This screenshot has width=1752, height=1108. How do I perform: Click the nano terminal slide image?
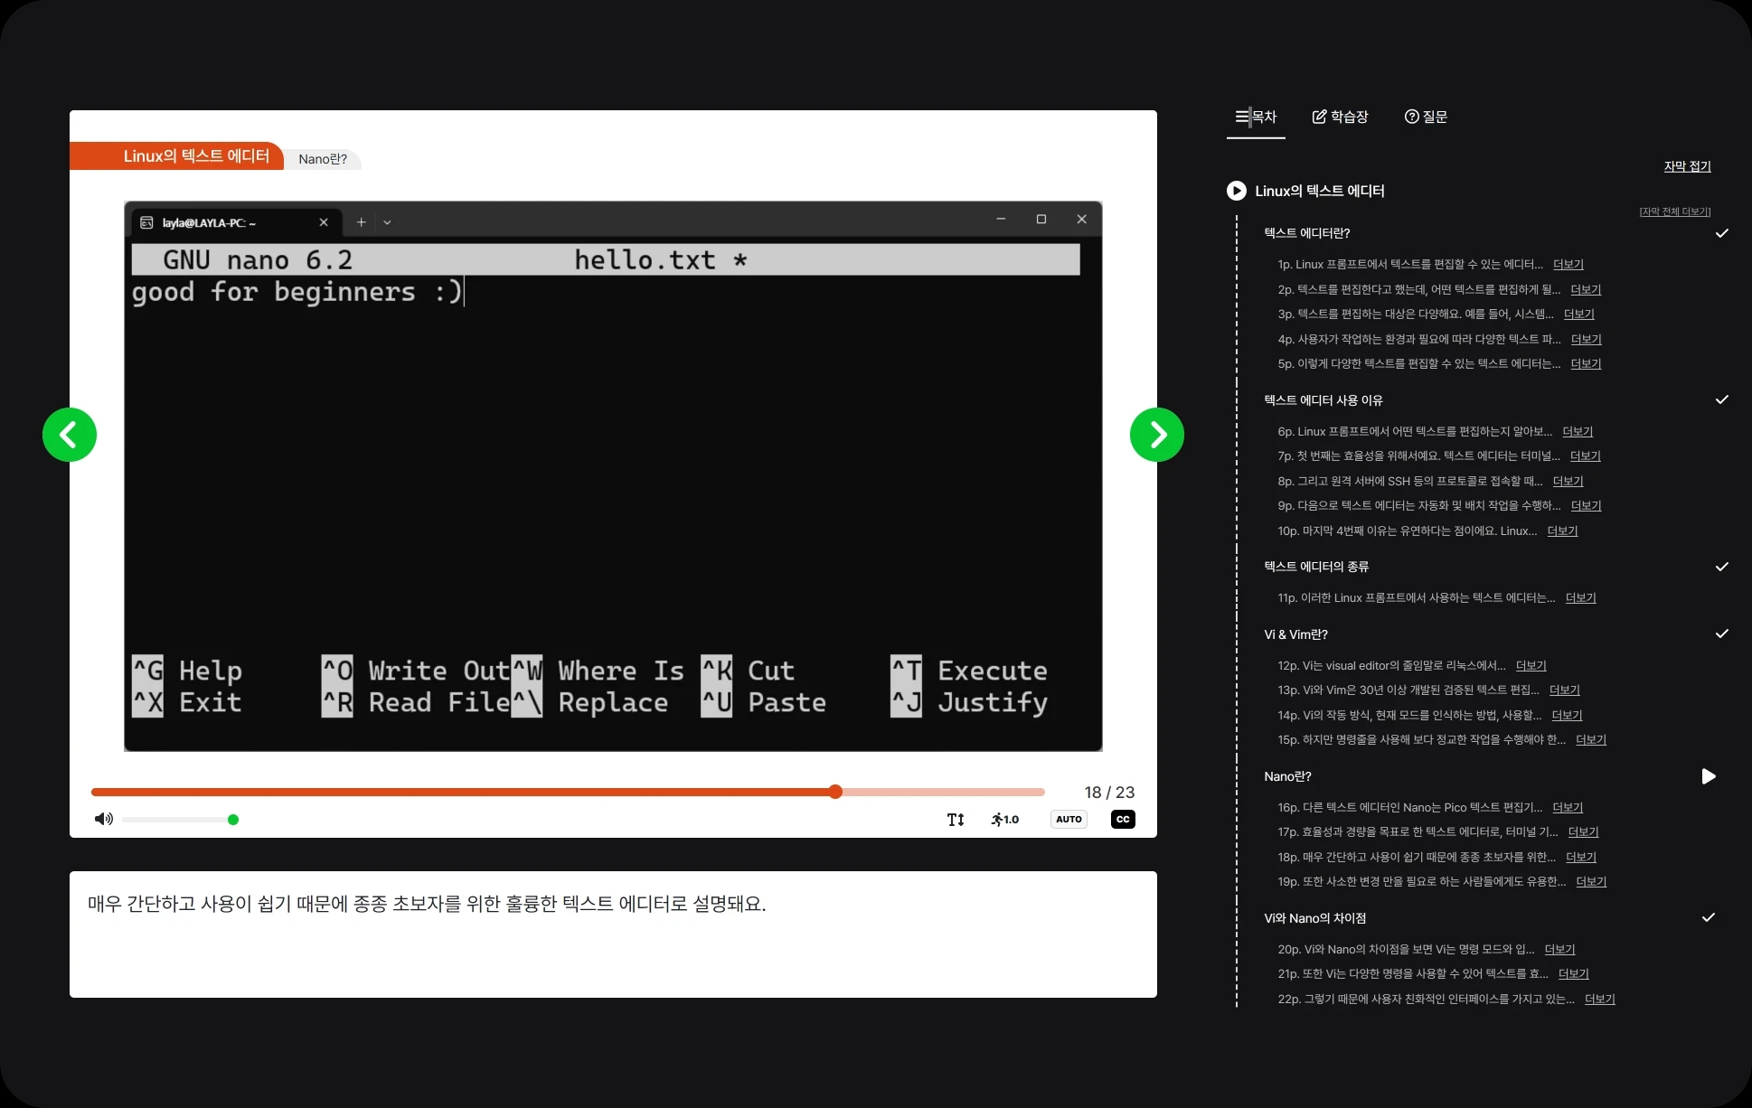coord(613,475)
